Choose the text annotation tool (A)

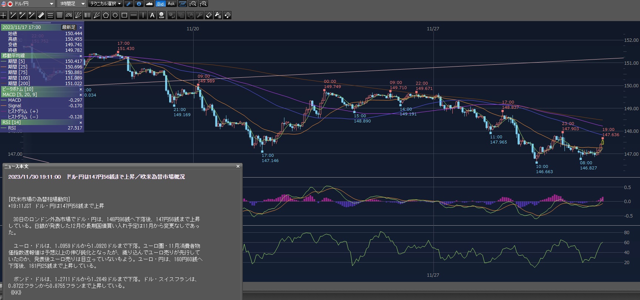point(152,15)
